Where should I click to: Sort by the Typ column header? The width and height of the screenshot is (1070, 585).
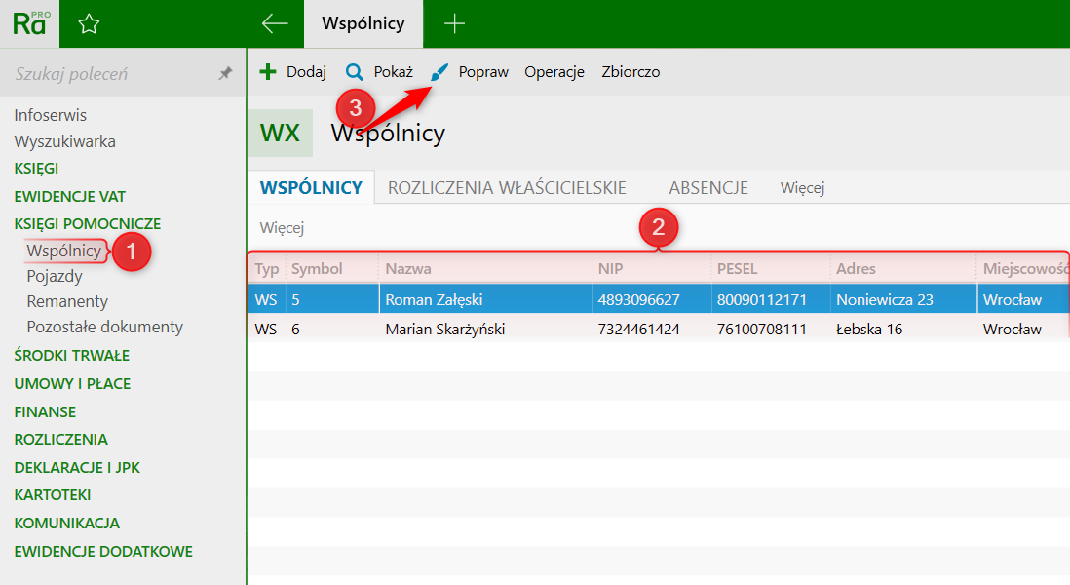click(267, 269)
